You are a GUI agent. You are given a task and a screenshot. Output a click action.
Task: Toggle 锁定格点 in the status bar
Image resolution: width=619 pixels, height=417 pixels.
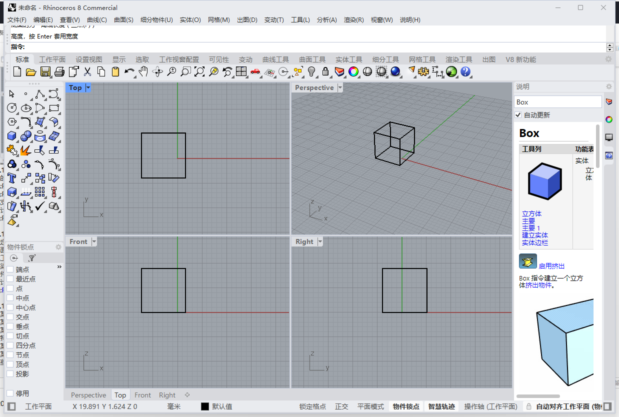tap(312, 406)
